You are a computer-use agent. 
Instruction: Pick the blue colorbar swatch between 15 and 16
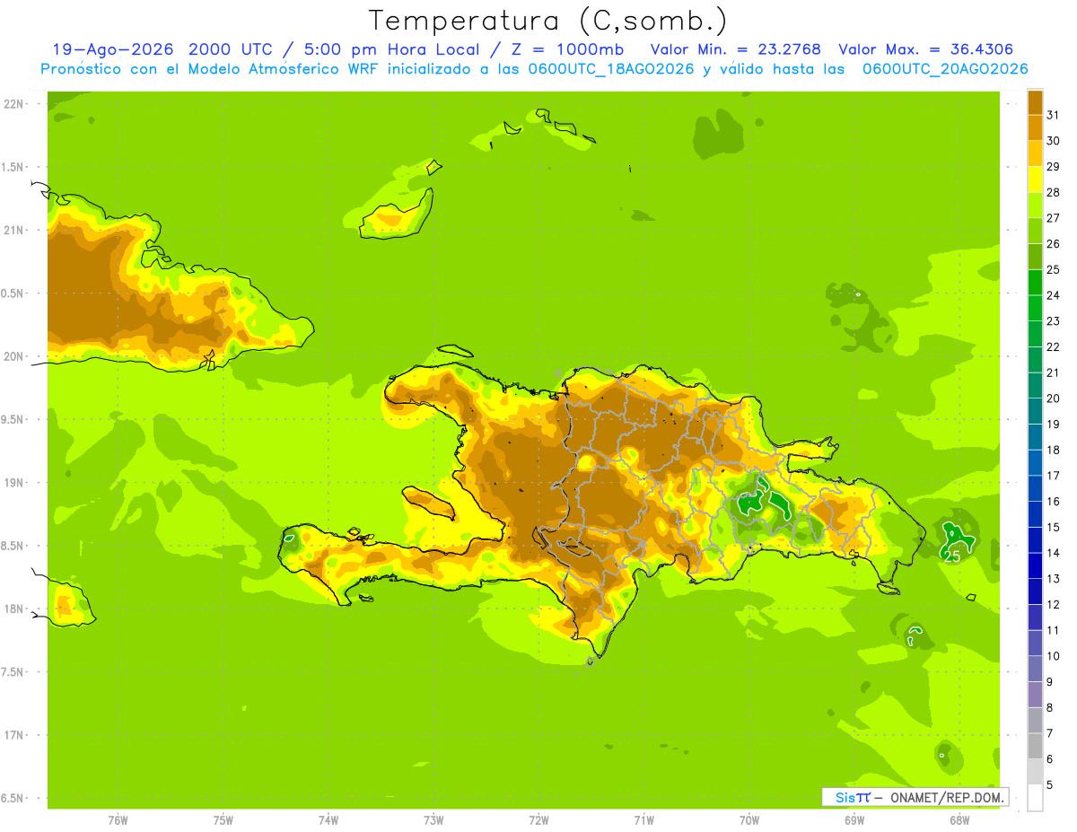pos(1035,514)
